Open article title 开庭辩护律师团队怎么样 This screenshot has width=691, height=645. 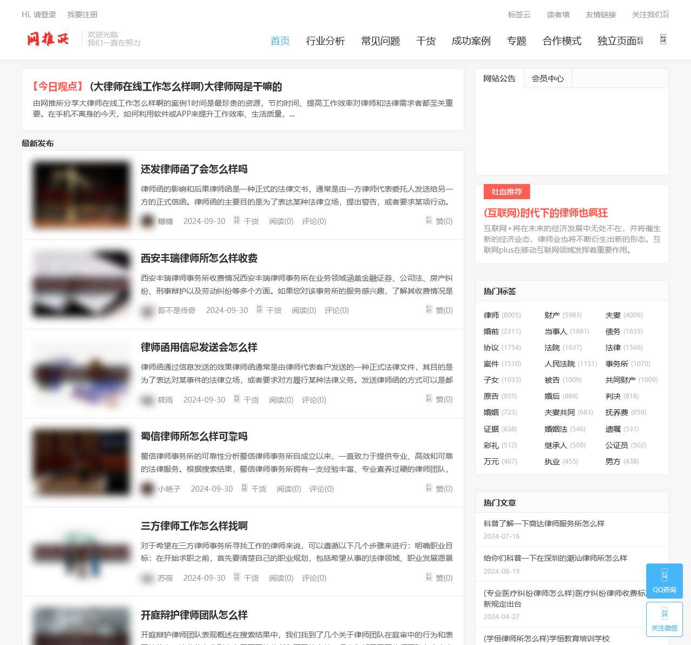tap(194, 615)
